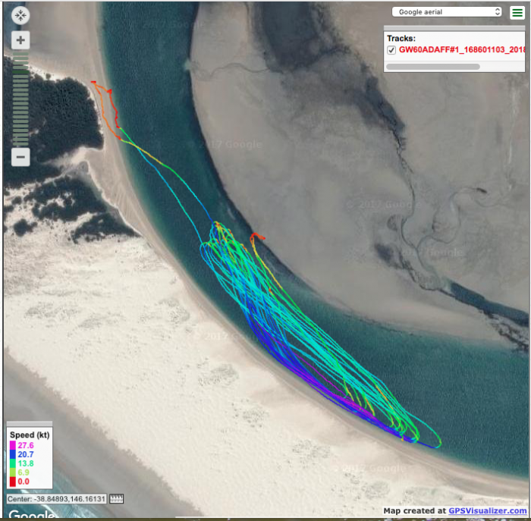Toggle the GW60ADAFF#1 track checkbox
This screenshot has width=531, height=521.
391,50
